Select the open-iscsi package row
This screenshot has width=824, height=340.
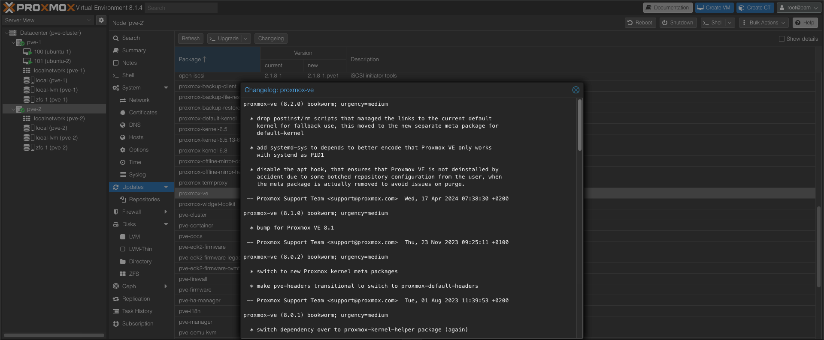495,76
